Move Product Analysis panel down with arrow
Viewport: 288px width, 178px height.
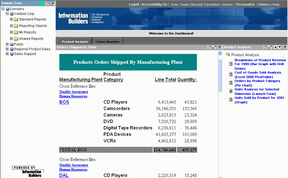pyautogui.click(x=280, y=47)
